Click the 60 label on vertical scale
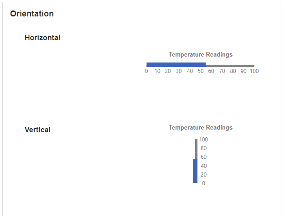Viewport: 285px width, 219px height. [x=203, y=157]
